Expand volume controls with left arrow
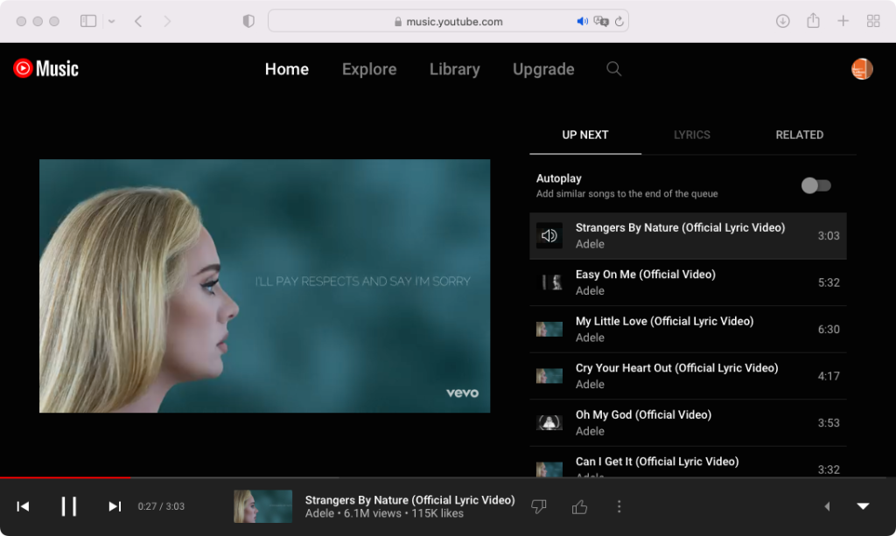Viewport: 896px width, 536px height. click(x=827, y=506)
